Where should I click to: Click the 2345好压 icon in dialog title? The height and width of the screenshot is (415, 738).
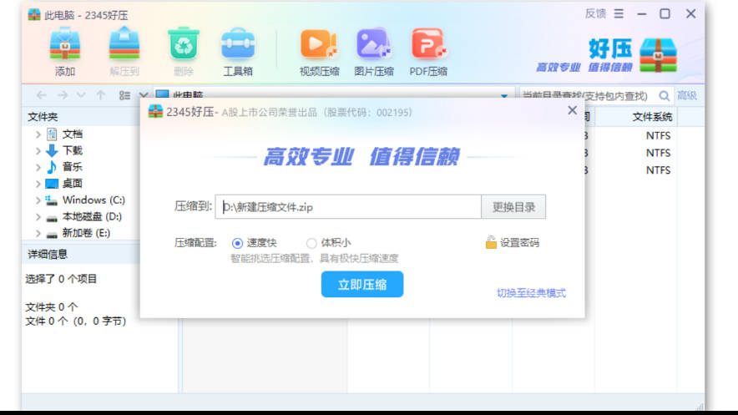[156, 112]
